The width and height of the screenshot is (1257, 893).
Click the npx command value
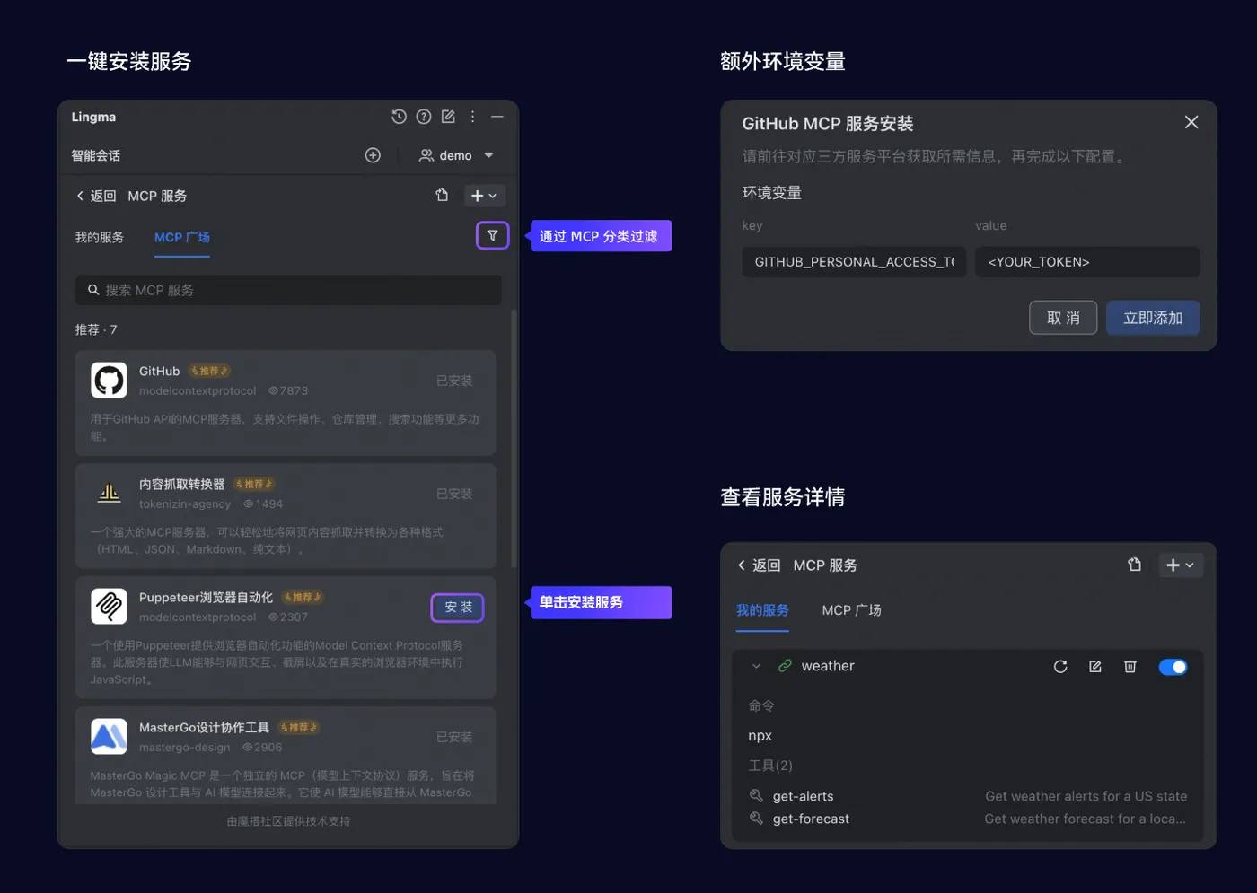click(760, 736)
